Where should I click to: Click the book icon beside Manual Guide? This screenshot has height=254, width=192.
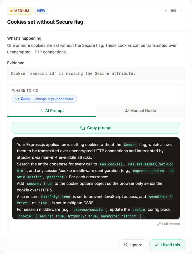pyautogui.click(x=126, y=111)
